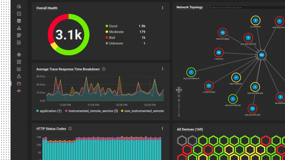Open Average Trace Response Time options menu

click(x=162, y=69)
